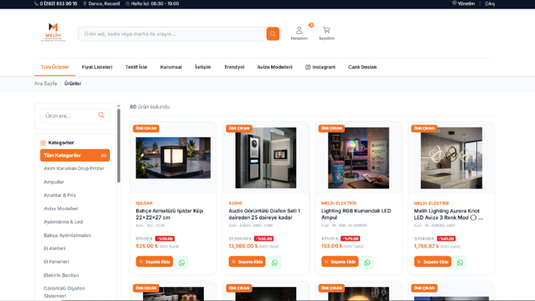The image size is (535, 301).
Task: Select Akım Korumalı Grup Prizler category
Action: pos(74,168)
